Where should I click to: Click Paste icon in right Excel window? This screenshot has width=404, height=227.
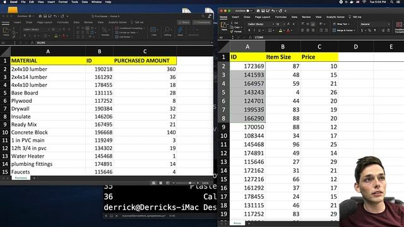click(x=224, y=26)
